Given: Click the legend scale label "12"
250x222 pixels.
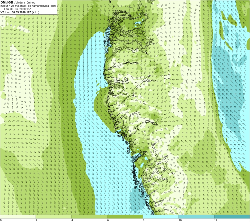Looking at the screenshot, I should point(216,220).
